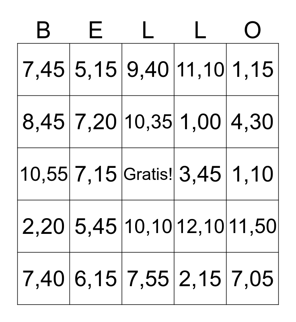
Task: Mark the 11,10 cell
Action: tap(200, 70)
